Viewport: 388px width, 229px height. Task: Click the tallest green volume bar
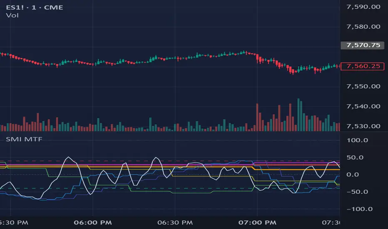[x=298, y=114]
